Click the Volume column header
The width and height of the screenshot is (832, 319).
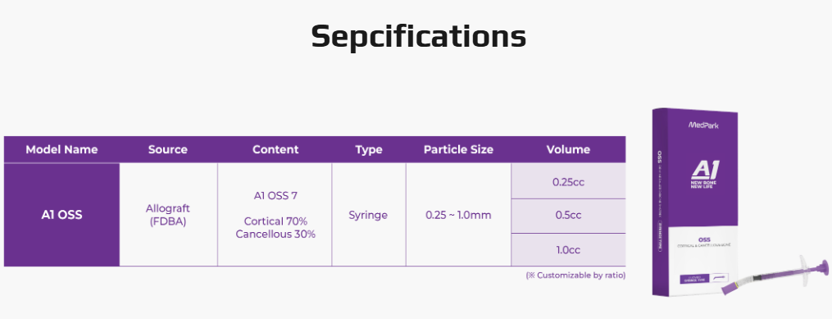pyautogui.click(x=568, y=150)
